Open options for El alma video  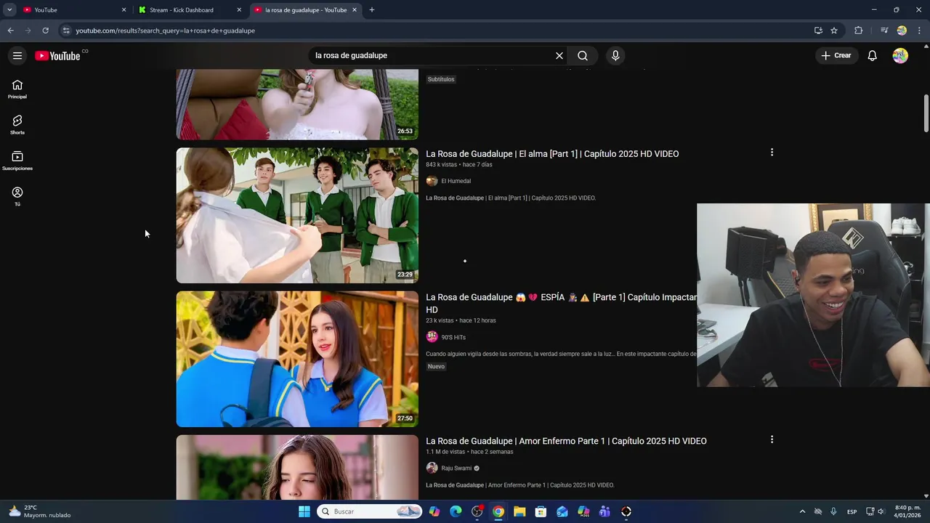click(772, 153)
